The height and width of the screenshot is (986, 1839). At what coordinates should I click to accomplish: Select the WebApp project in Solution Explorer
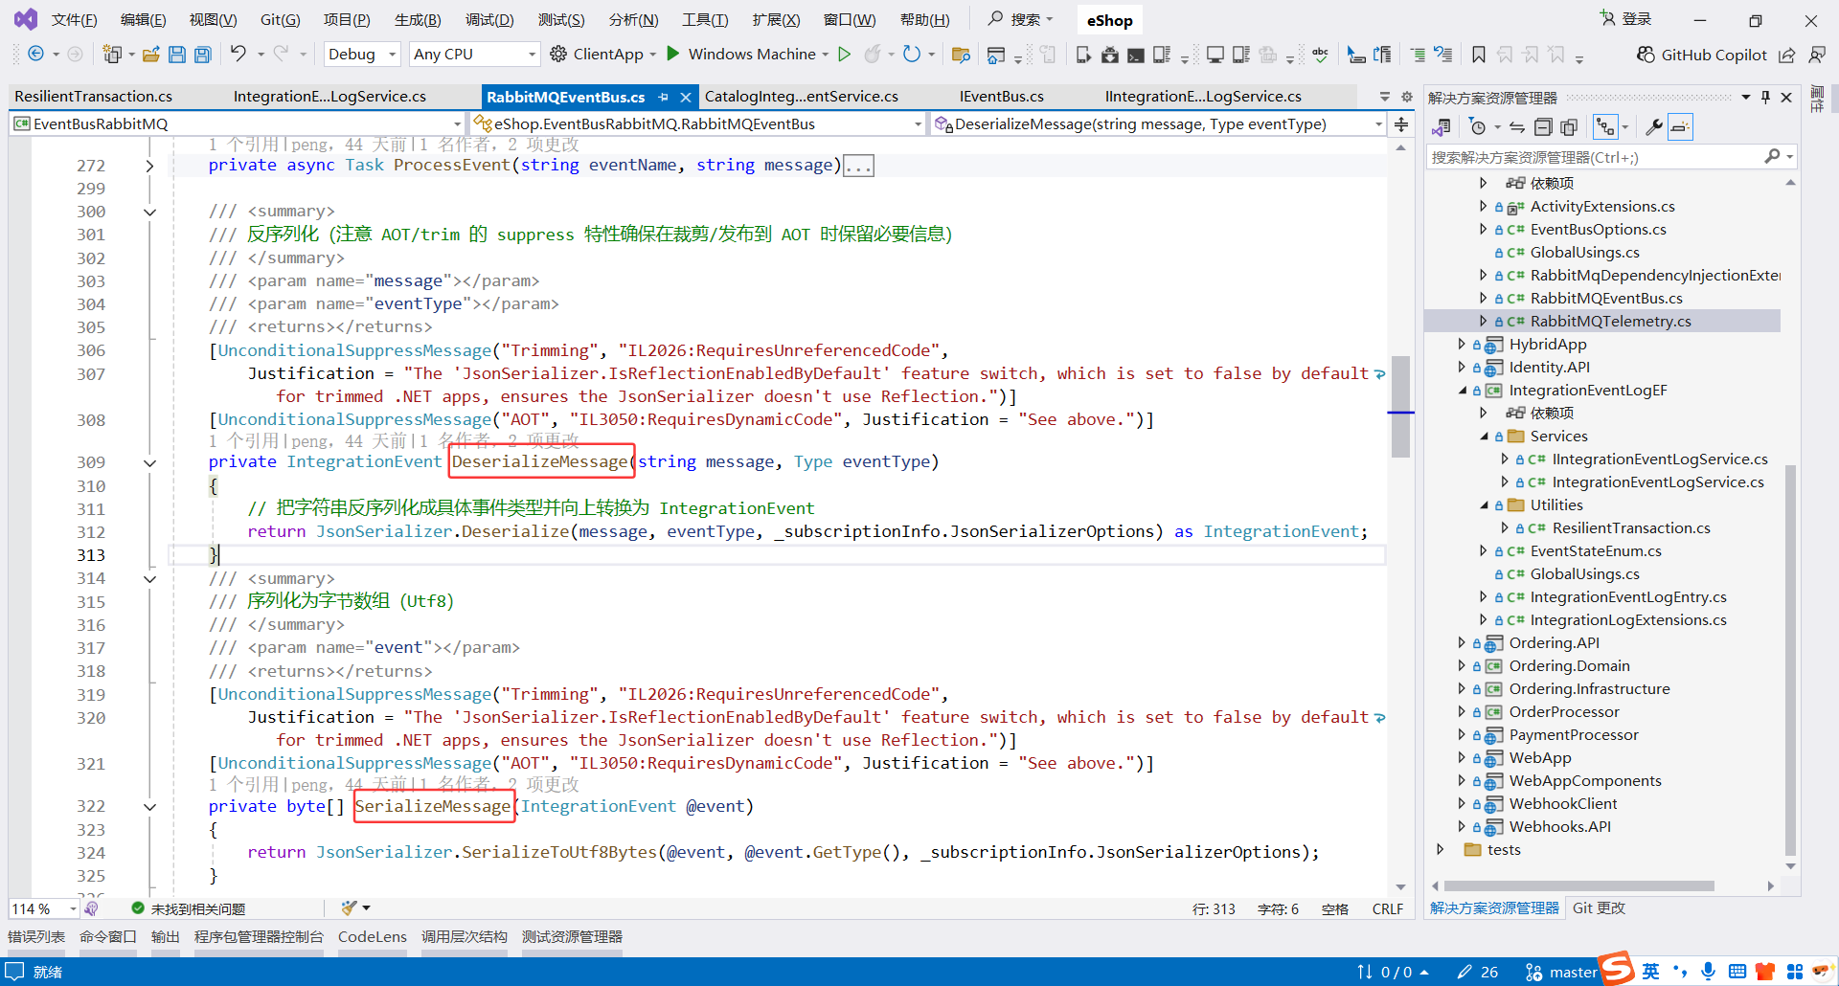tap(1540, 758)
